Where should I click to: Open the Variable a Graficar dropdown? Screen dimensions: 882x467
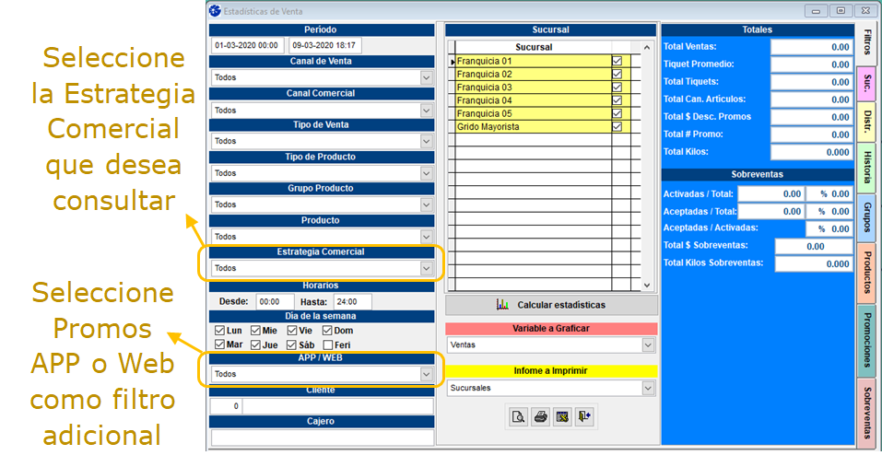[x=648, y=344]
